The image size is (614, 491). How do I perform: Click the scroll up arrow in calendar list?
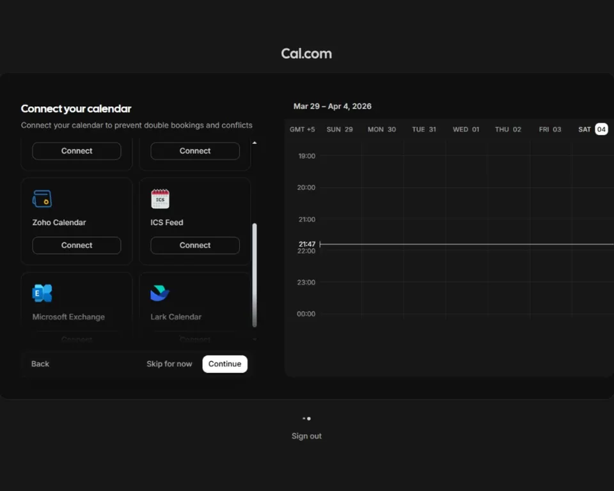(255, 143)
